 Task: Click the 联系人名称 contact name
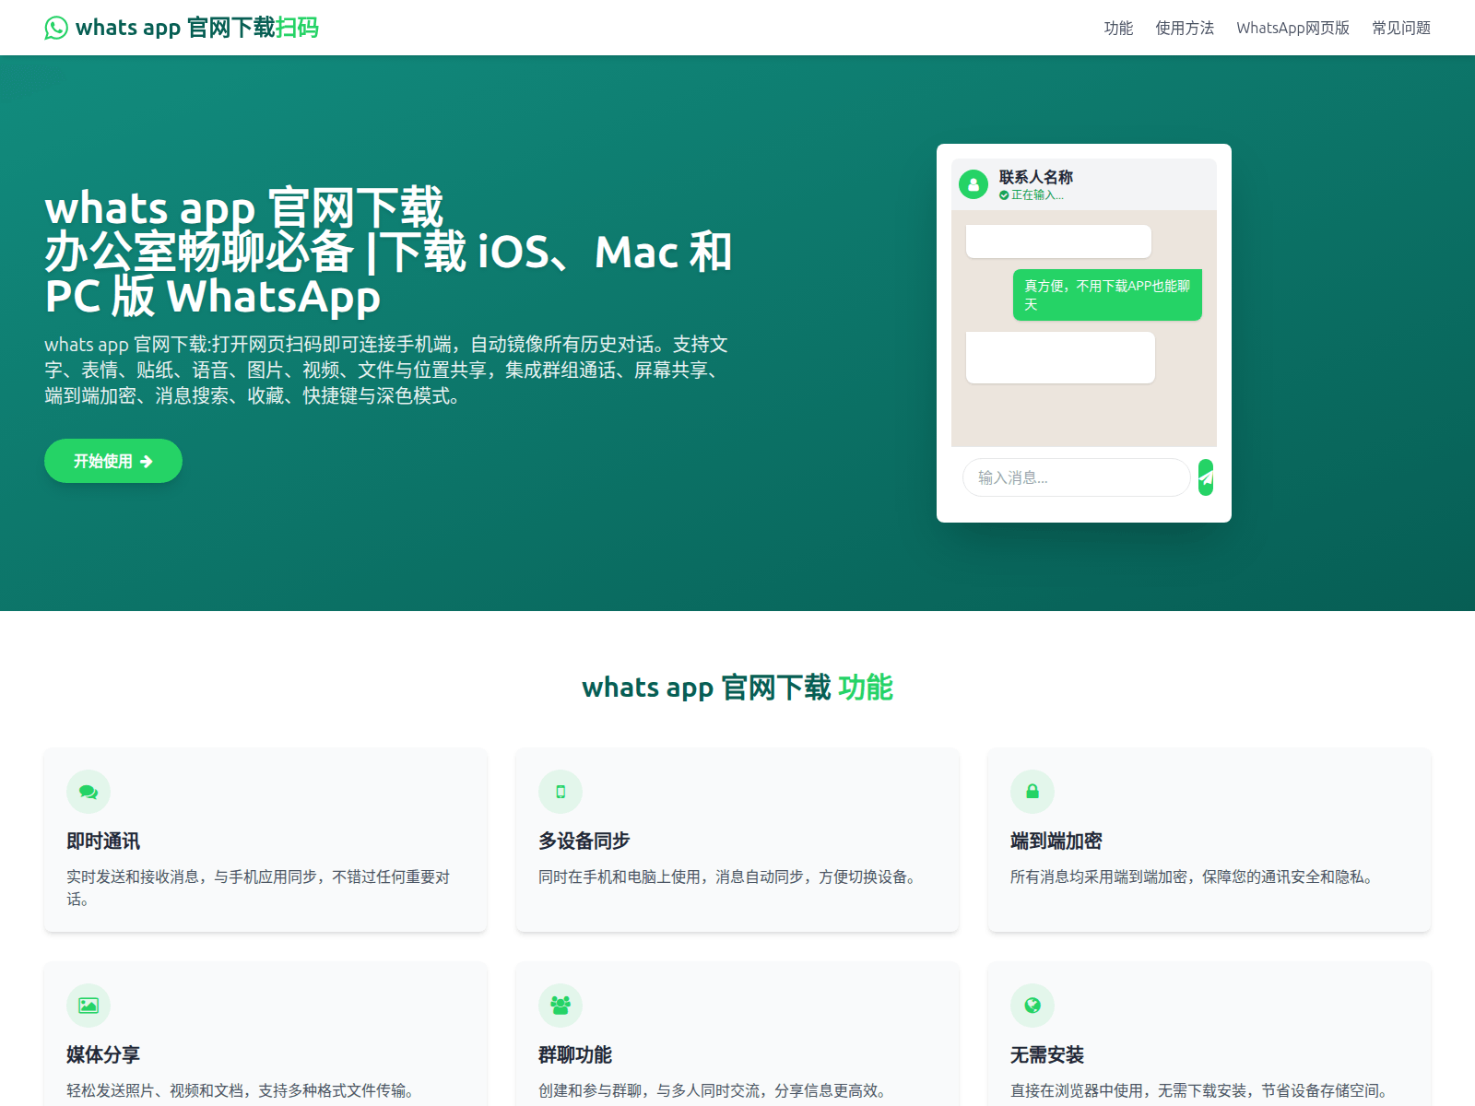coord(1036,177)
